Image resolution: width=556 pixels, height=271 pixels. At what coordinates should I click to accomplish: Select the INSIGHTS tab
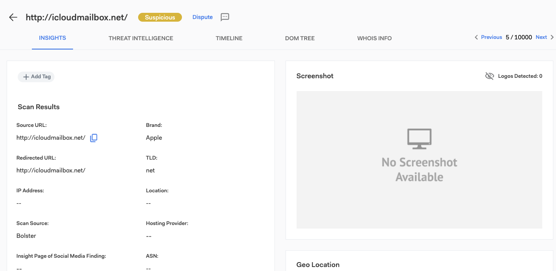[x=52, y=38]
